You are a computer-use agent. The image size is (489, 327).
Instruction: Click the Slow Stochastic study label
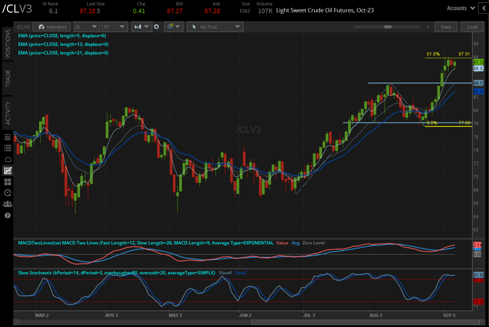(x=117, y=273)
